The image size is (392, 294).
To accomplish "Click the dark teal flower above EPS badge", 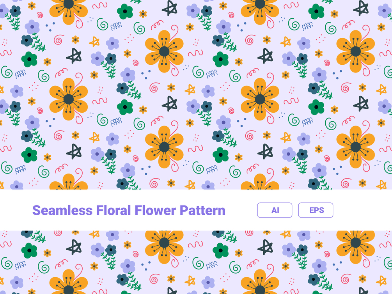I will tap(314, 184).
